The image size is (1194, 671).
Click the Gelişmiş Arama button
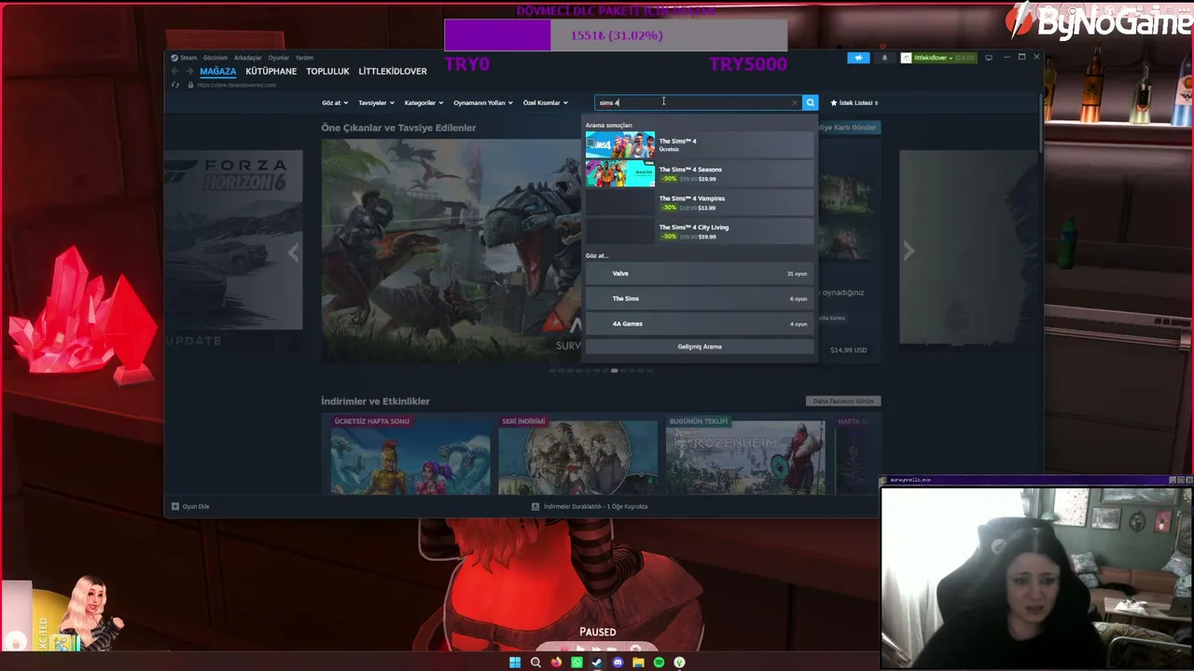(700, 347)
